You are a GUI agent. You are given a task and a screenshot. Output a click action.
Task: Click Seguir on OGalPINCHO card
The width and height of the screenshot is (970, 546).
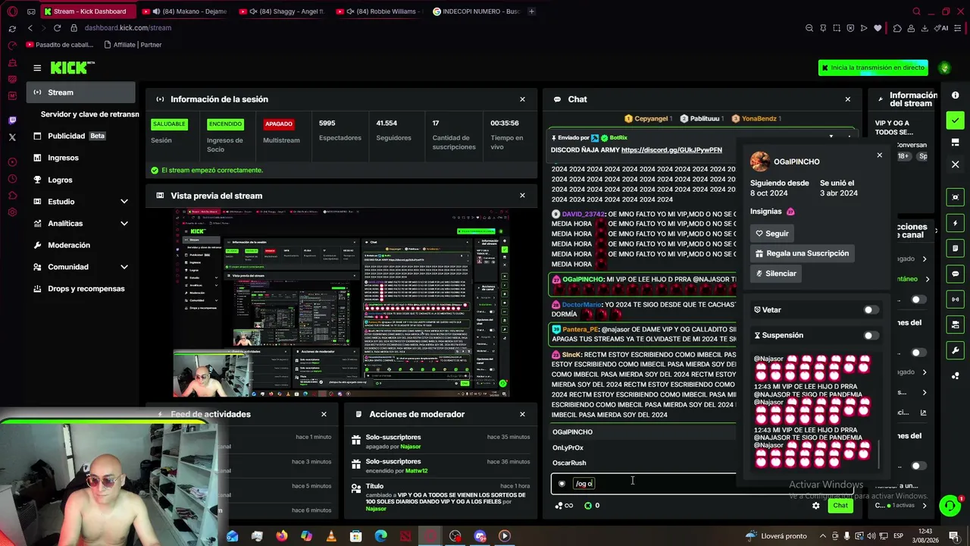771,234
